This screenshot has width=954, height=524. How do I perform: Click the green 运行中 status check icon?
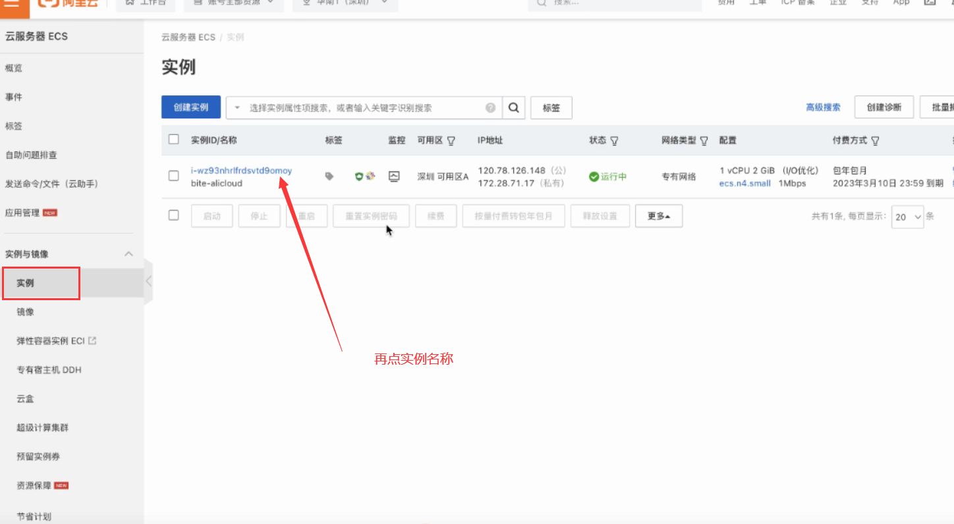click(594, 176)
